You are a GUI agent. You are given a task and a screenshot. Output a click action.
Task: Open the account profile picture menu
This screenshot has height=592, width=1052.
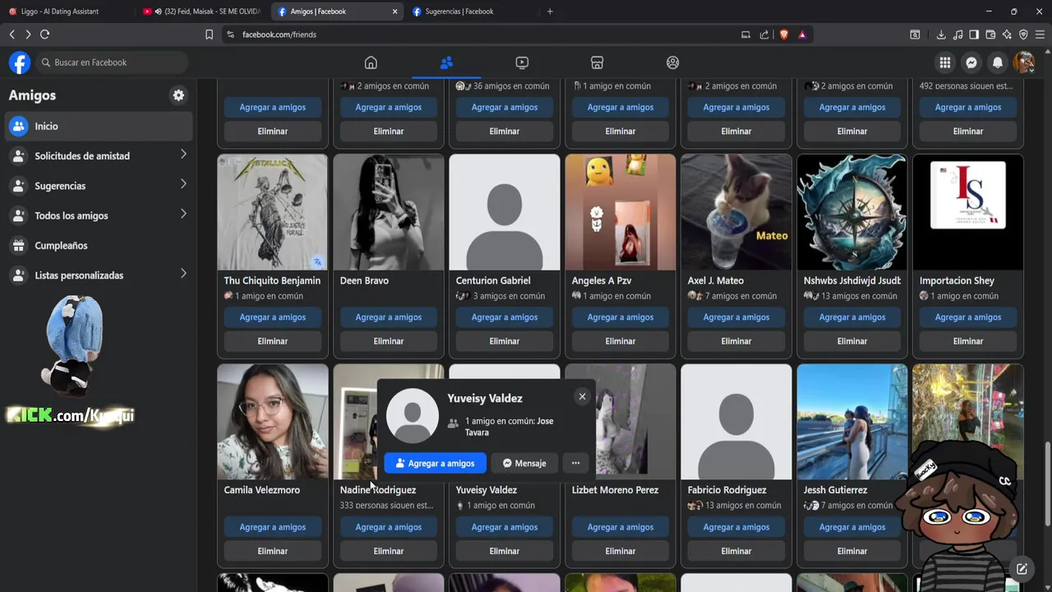(x=1024, y=62)
